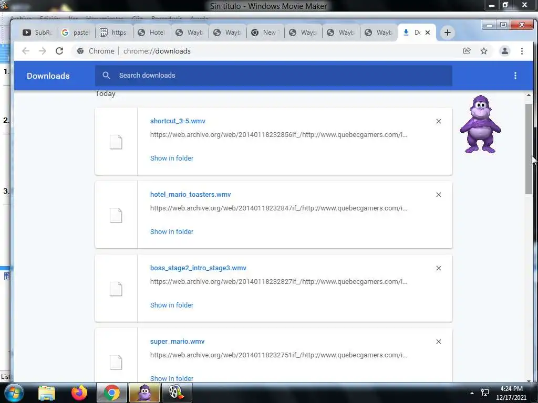Open BonziBuddy taskbar button

click(144, 393)
